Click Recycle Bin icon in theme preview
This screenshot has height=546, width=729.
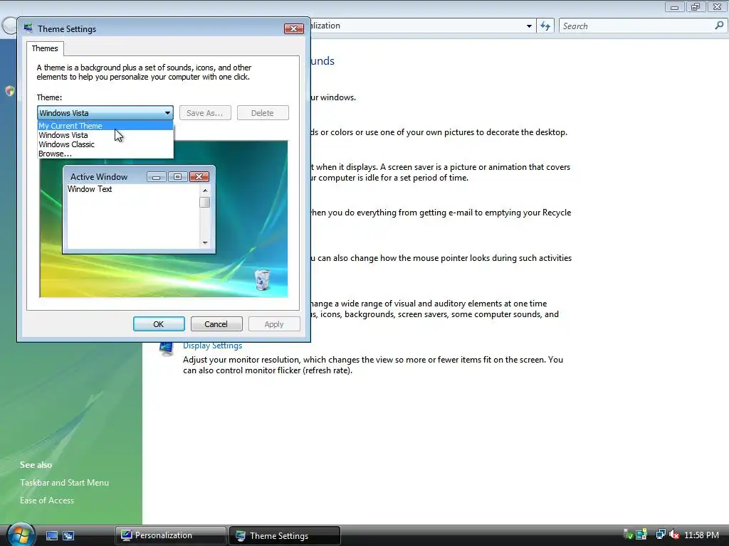[x=262, y=280]
